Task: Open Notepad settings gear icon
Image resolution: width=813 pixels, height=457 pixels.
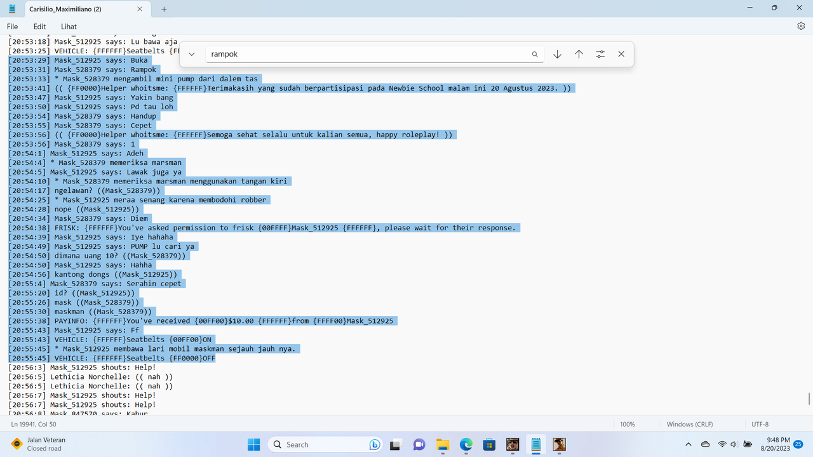Action: [801, 26]
